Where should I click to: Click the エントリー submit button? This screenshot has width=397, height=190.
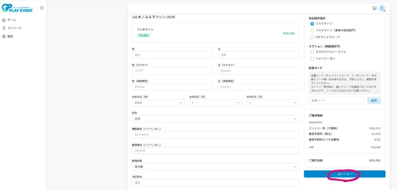pyautogui.click(x=345, y=174)
